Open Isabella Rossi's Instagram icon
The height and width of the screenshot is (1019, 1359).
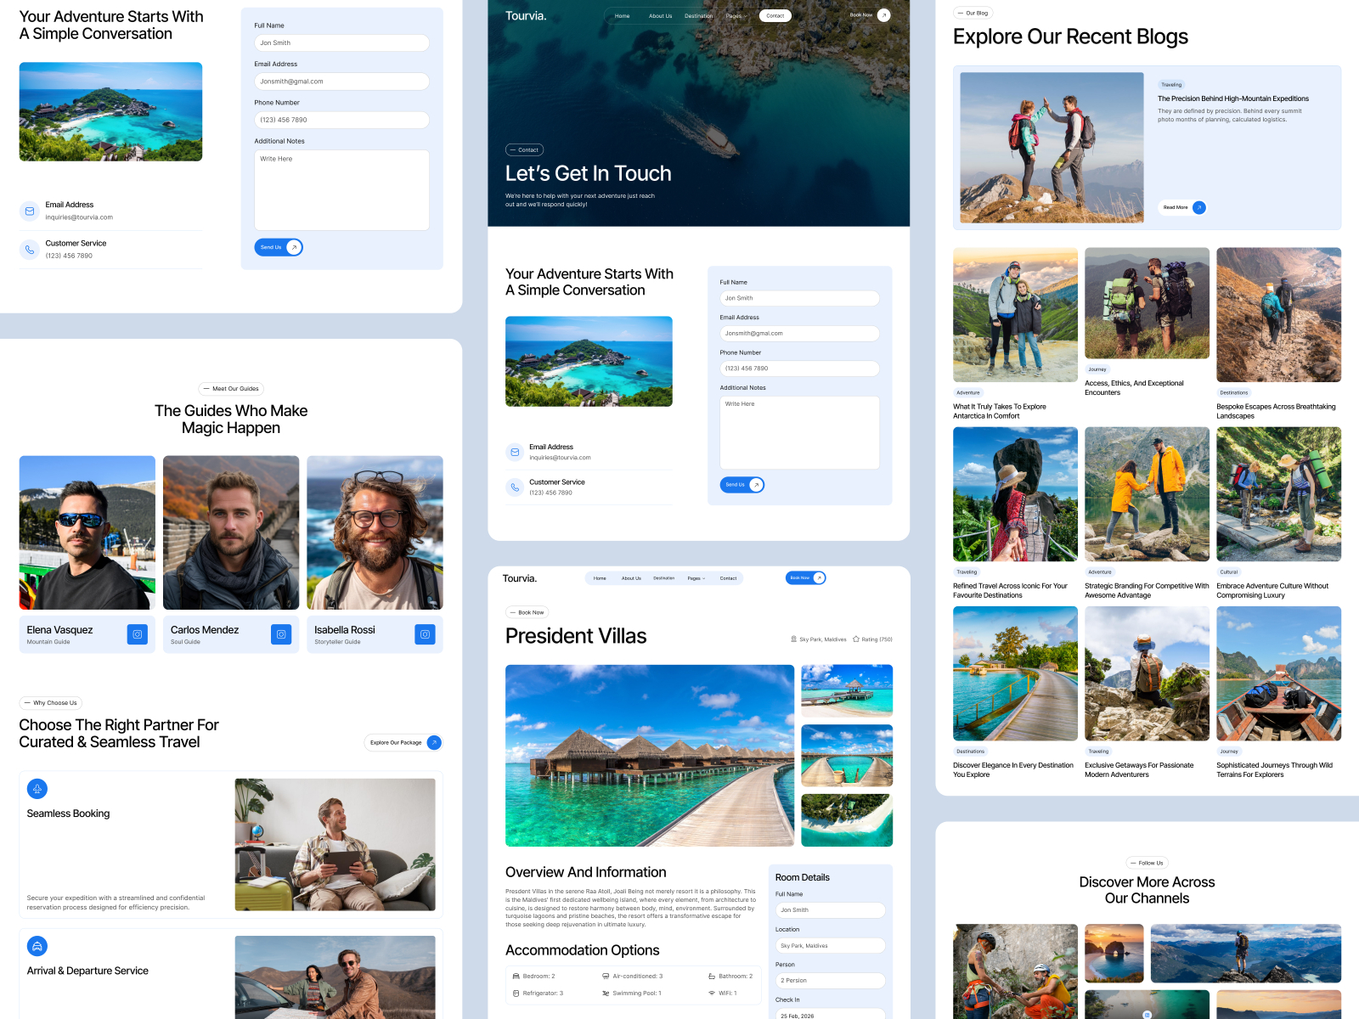(425, 634)
